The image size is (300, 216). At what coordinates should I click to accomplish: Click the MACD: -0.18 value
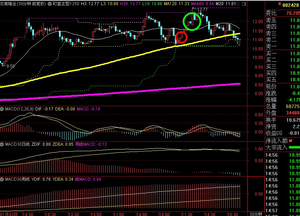88,109
